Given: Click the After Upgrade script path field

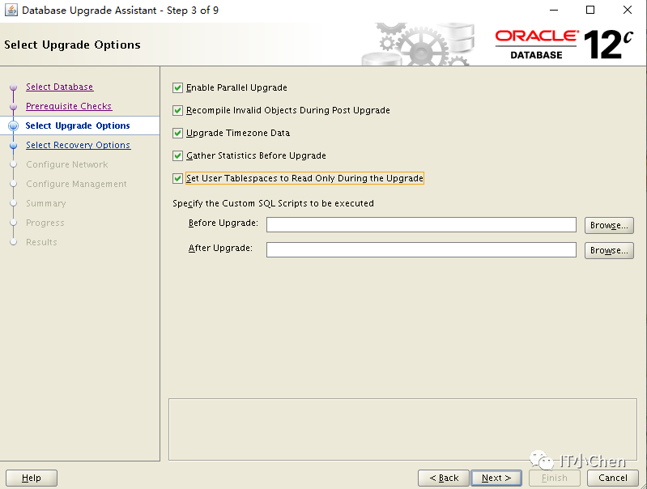Looking at the screenshot, I should [x=421, y=250].
